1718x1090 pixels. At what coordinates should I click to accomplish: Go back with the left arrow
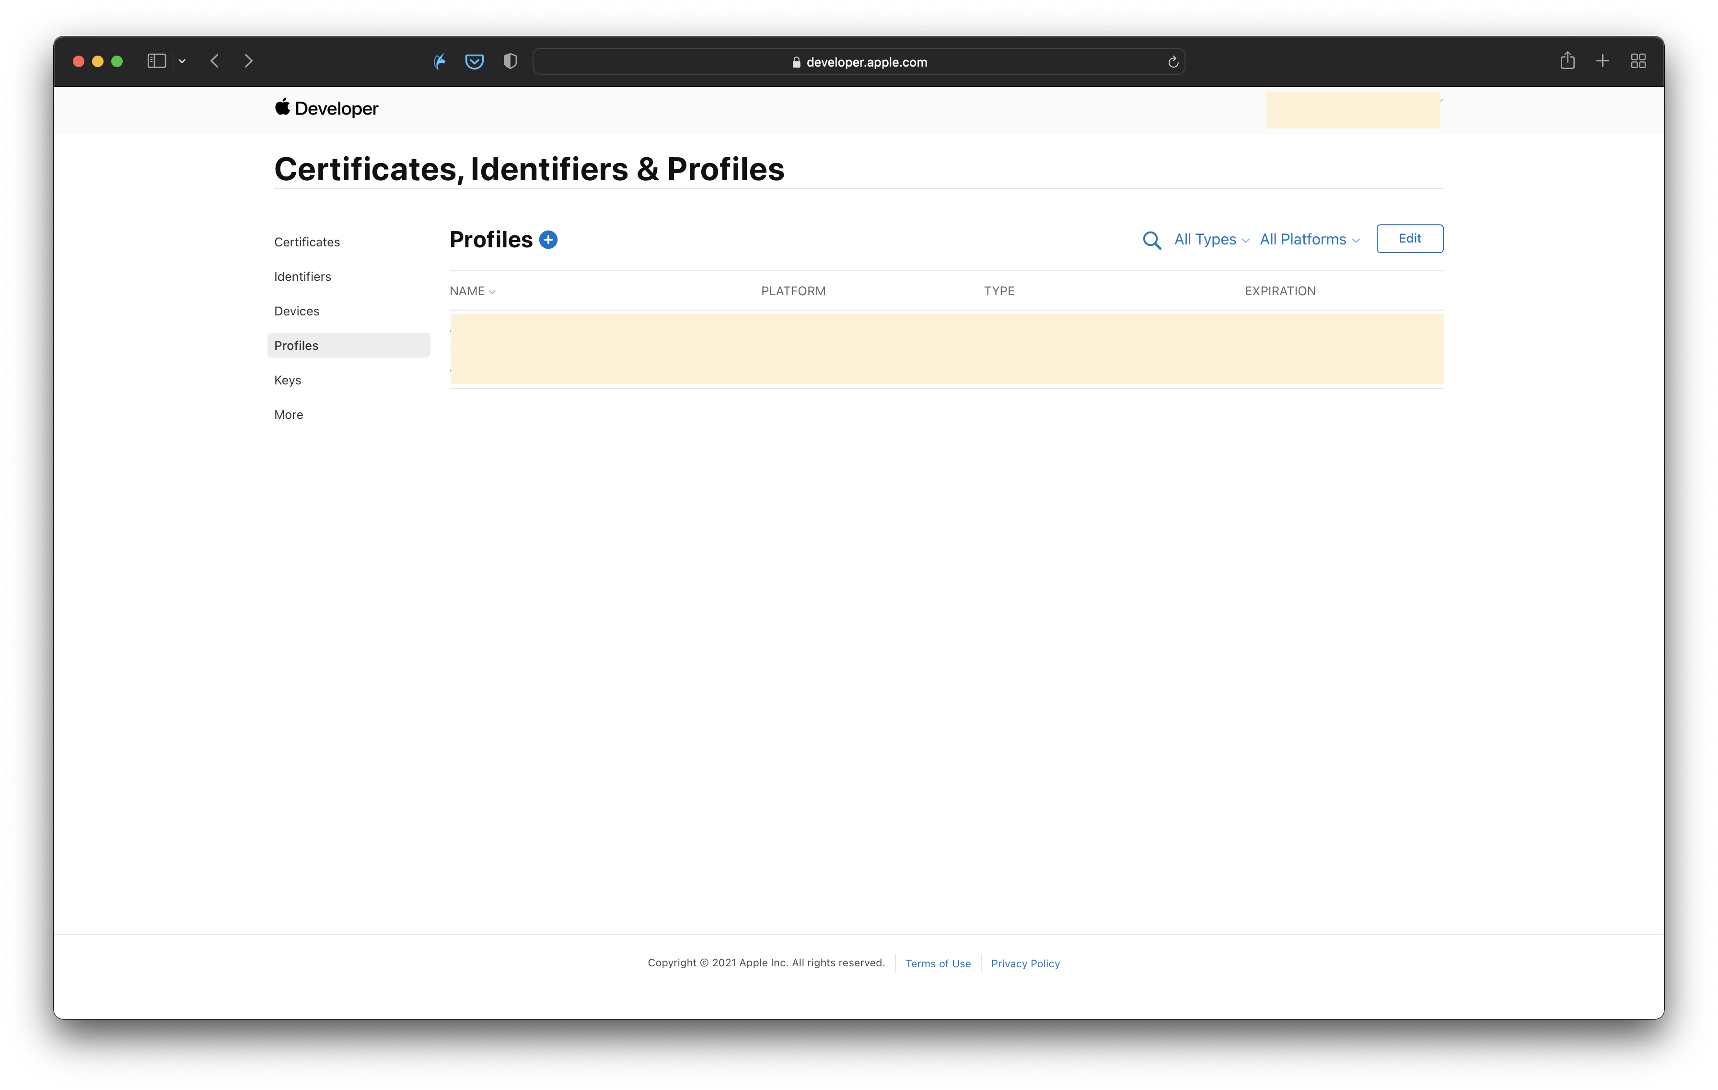coord(215,61)
